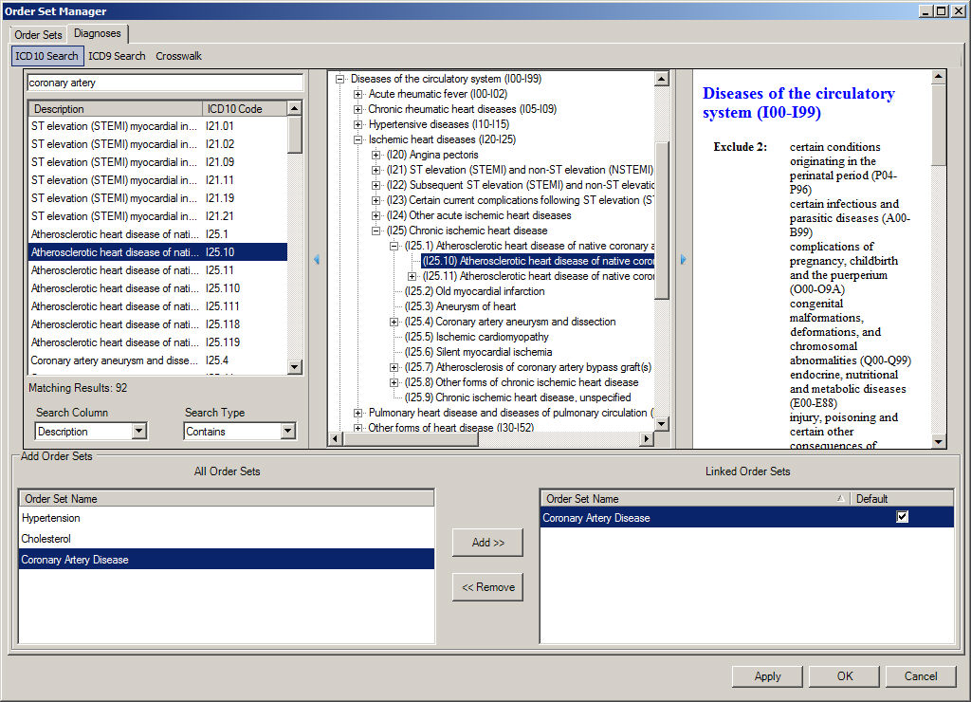Click the left blue panel collapse arrow
This screenshot has height=702, width=971.
(317, 259)
